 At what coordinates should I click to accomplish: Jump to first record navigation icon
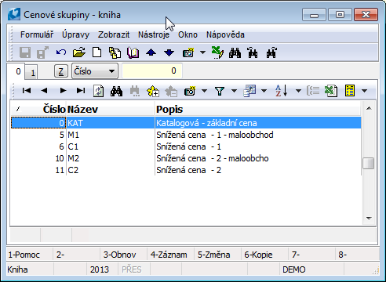coord(27,91)
